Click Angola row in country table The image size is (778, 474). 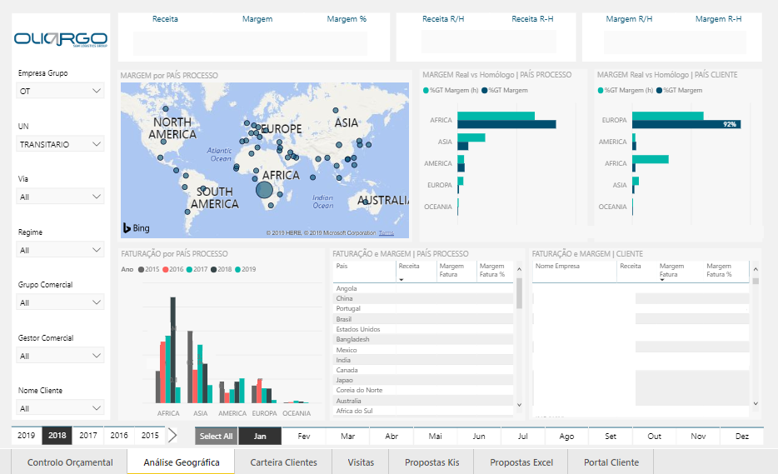(348, 288)
